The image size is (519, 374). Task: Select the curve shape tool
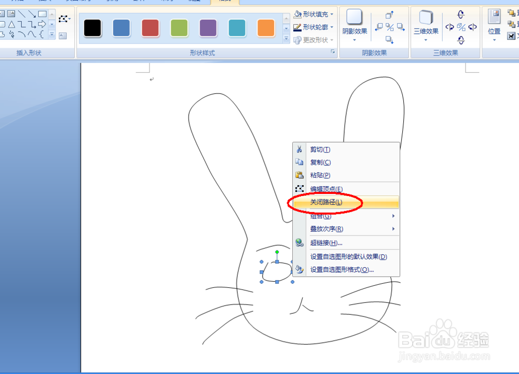(x=32, y=34)
